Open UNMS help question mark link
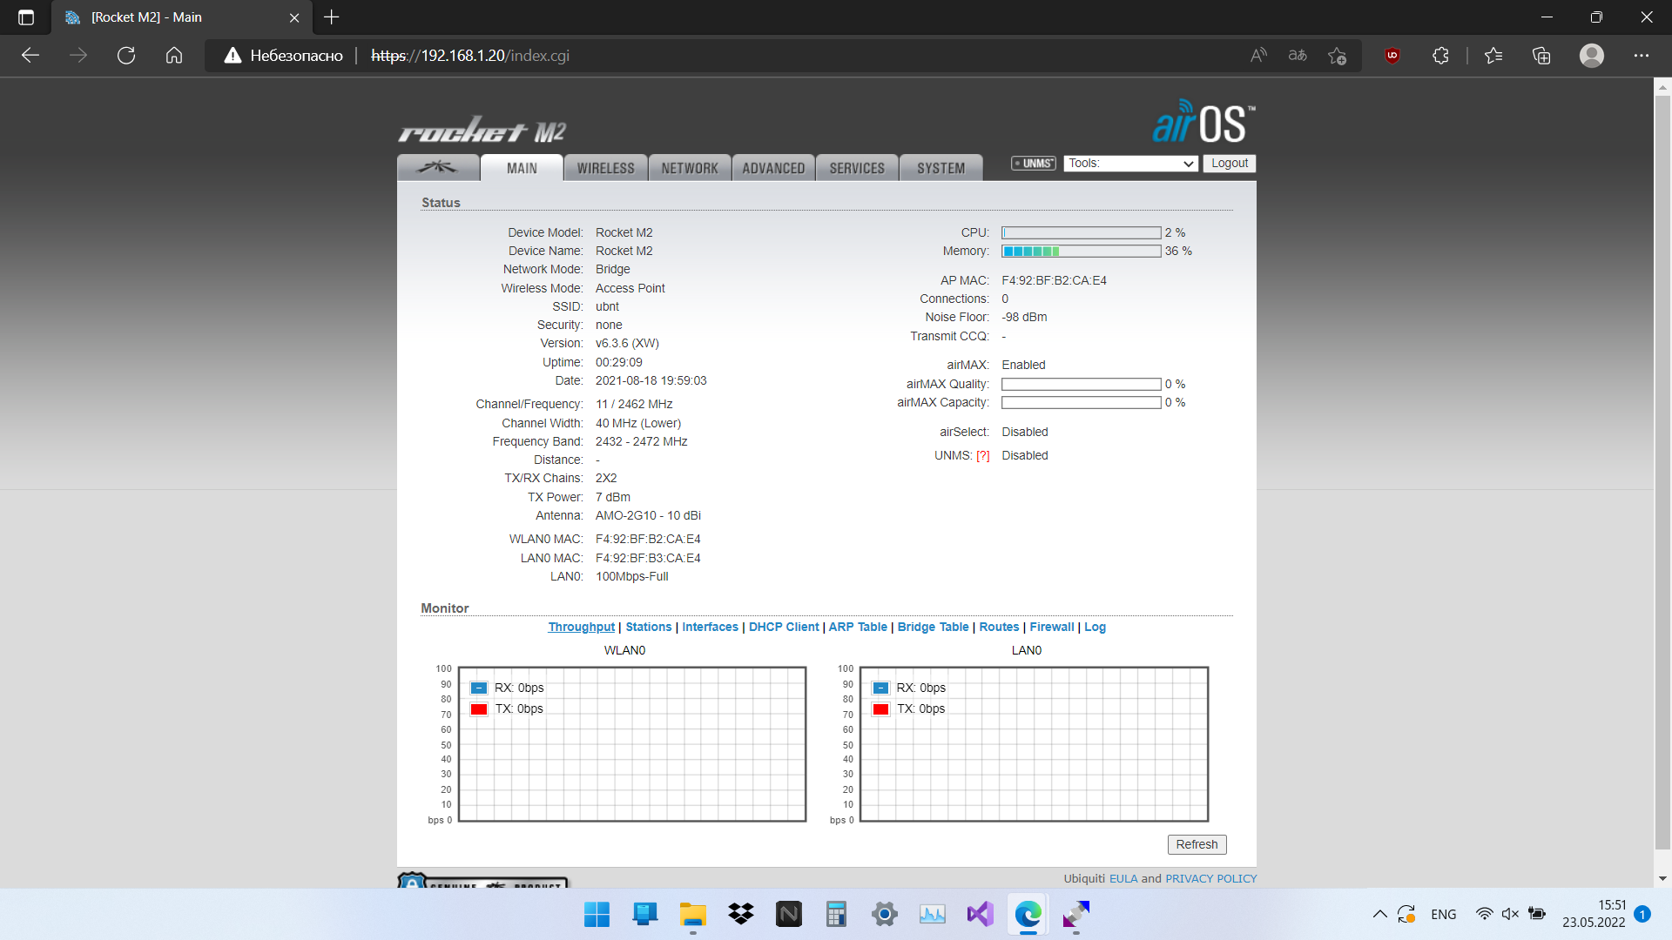The image size is (1672, 940). [x=982, y=455]
